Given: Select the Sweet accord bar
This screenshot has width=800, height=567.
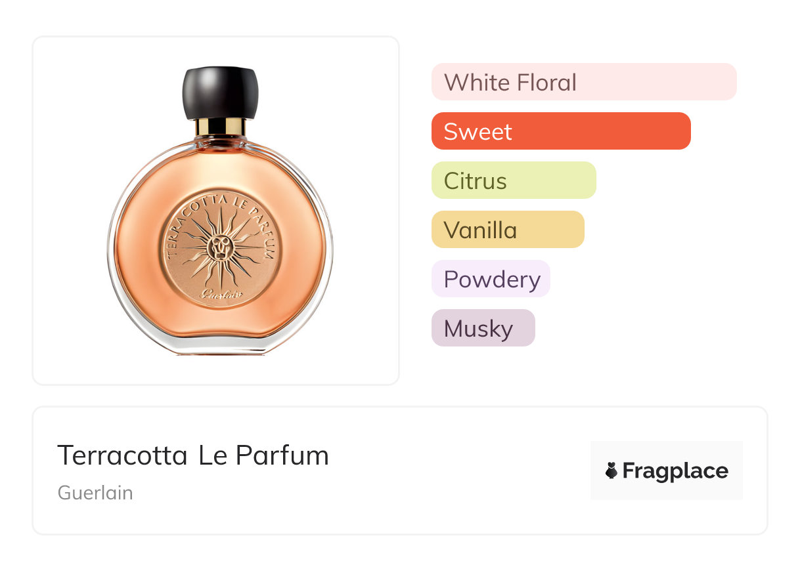Looking at the screenshot, I should [560, 131].
